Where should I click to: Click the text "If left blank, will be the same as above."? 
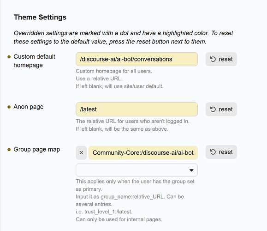pyautogui.click(x=122, y=129)
